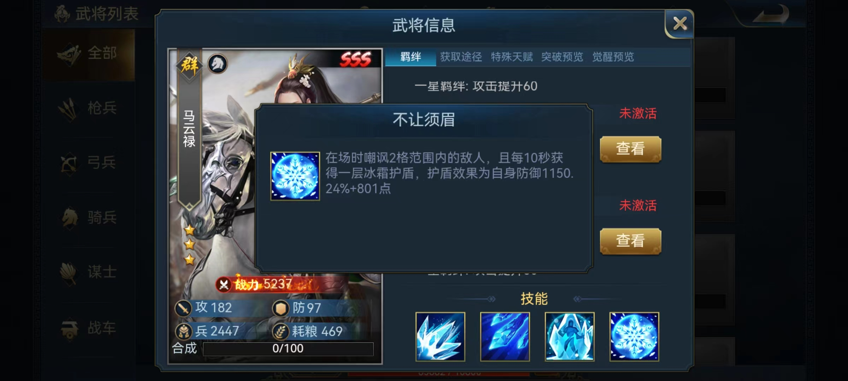Select the snowflake skill icon in skills row
This screenshot has height=381, width=848.
[x=634, y=337]
